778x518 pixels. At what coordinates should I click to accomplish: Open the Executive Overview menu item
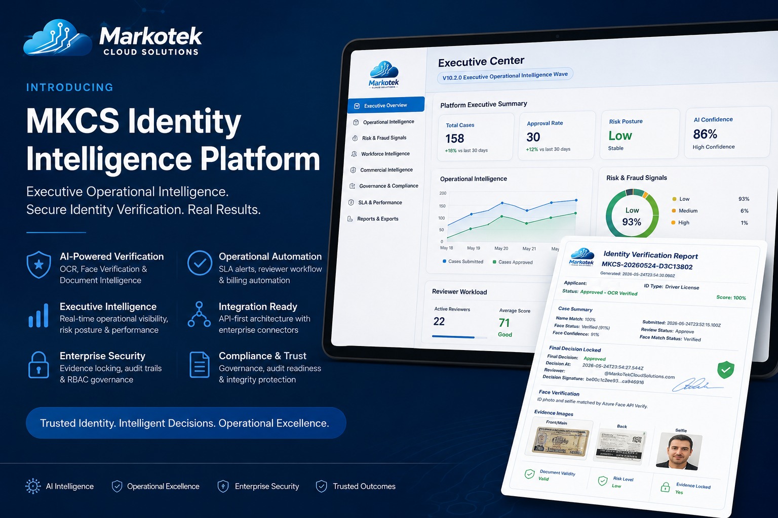coord(386,105)
